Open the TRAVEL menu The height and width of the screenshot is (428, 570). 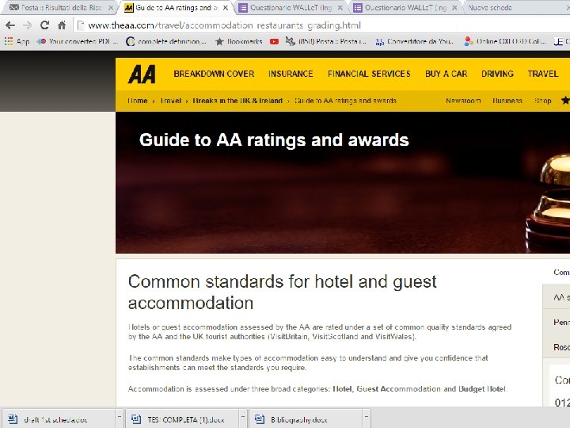click(543, 74)
